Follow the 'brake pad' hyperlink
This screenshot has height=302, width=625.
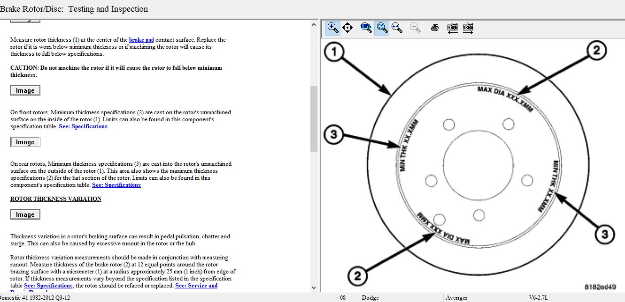pos(141,40)
